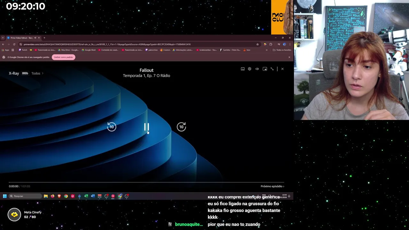Expand X-Ray 'Todos' section

(37, 73)
